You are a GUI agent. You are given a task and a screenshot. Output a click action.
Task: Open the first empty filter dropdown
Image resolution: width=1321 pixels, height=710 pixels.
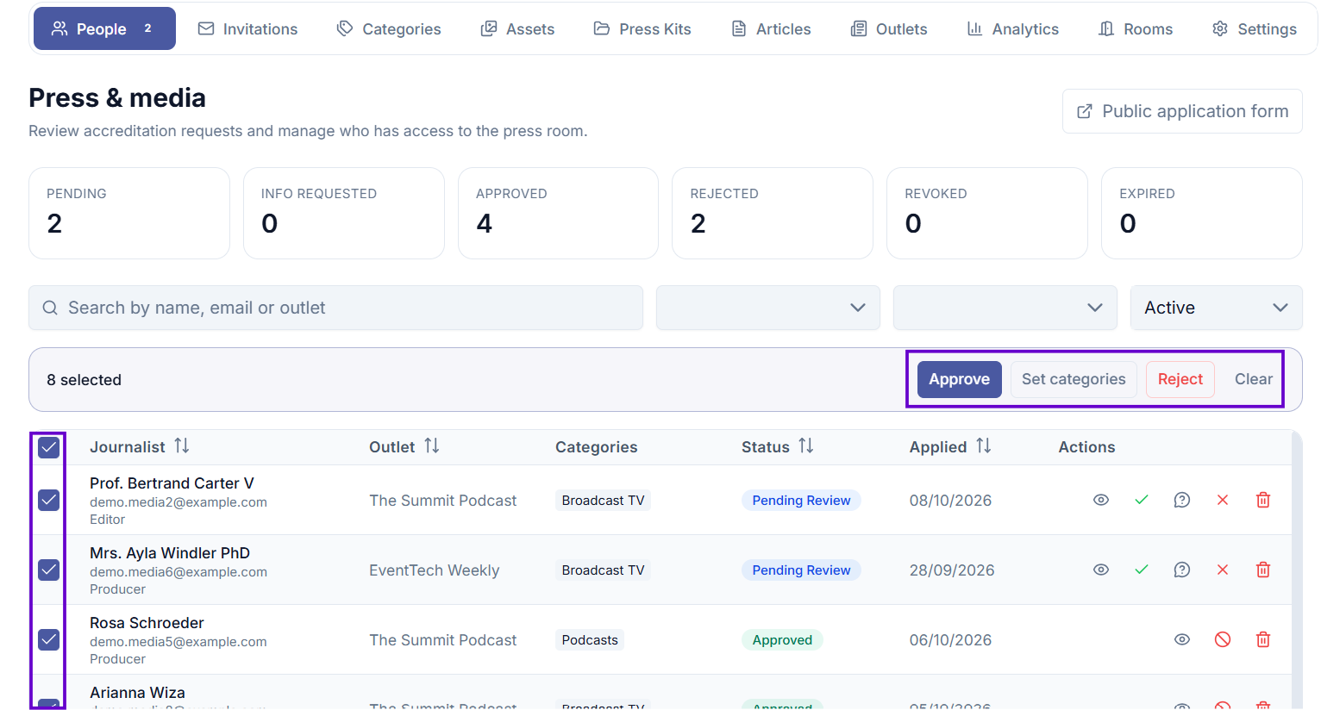coord(768,308)
